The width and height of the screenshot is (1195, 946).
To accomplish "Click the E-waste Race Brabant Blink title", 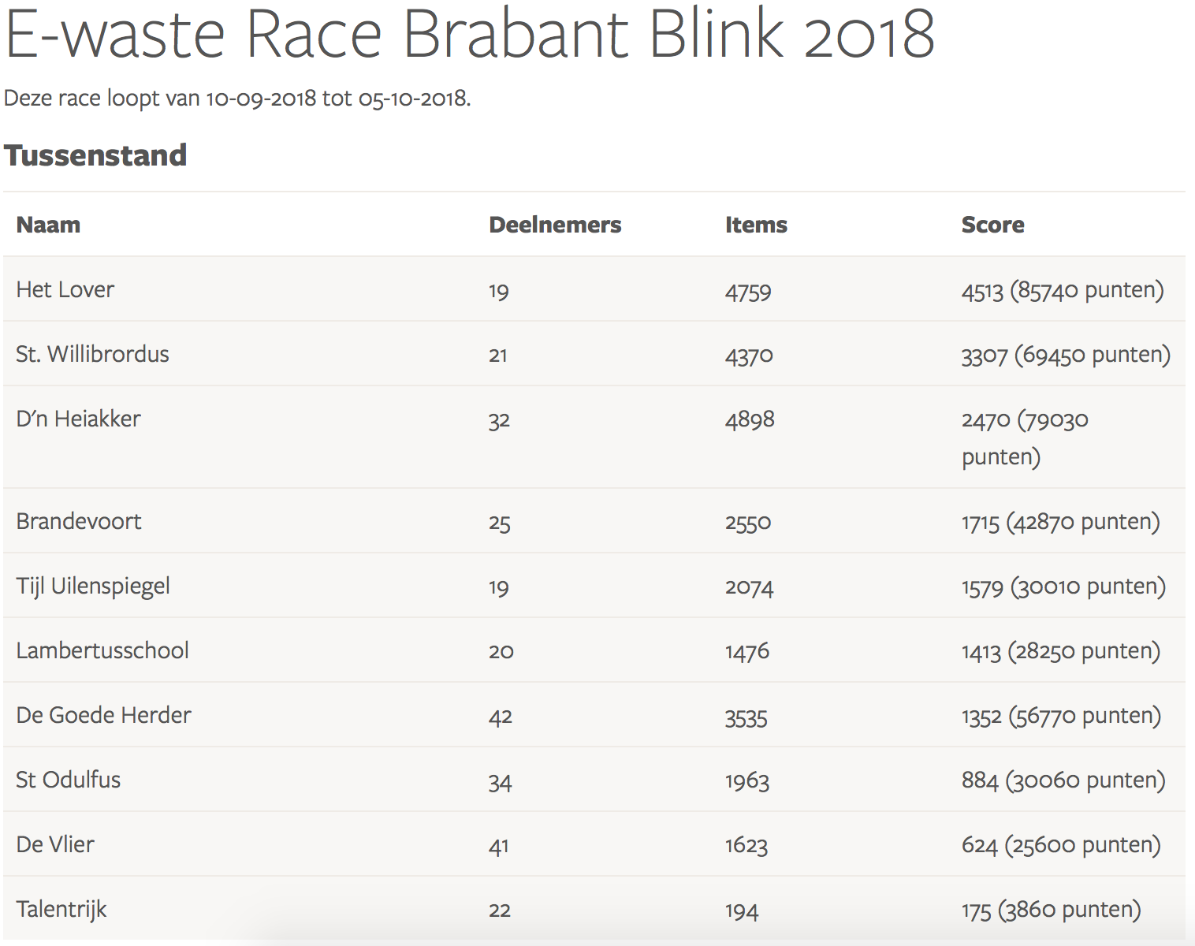I will (470, 35).
